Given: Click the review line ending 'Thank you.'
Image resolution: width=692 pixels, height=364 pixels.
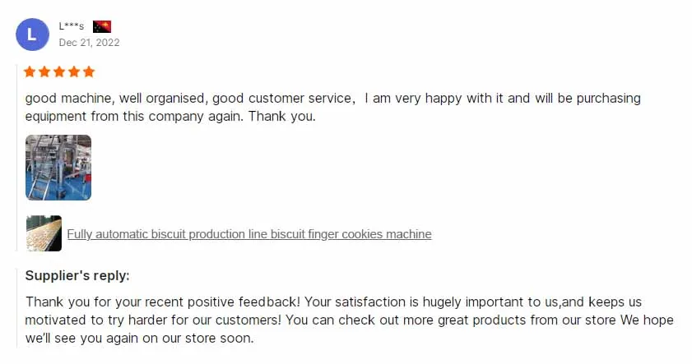Looking at the screenshot, I should click(x=170, y=117).
